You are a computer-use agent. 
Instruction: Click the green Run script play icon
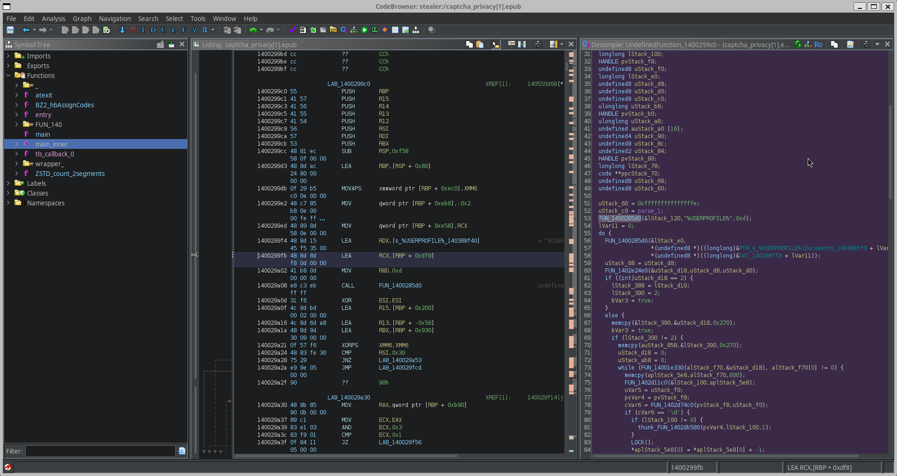tap(364, 30)
